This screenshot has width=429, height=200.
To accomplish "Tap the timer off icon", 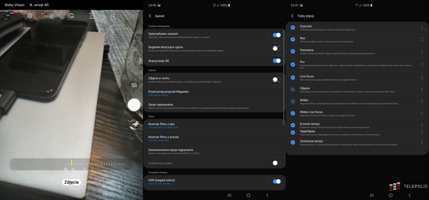I will [71, 16].
